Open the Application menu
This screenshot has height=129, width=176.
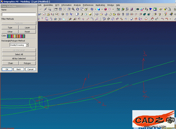[100, 5]
